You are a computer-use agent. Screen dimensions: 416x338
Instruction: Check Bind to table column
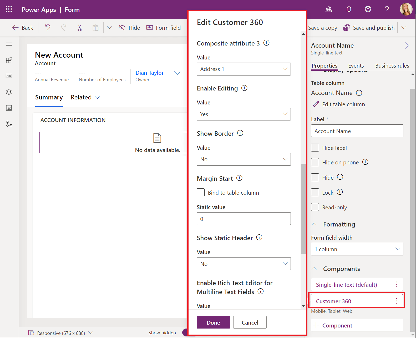201,192
